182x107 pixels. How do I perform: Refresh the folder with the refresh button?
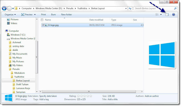coord(130,9)
